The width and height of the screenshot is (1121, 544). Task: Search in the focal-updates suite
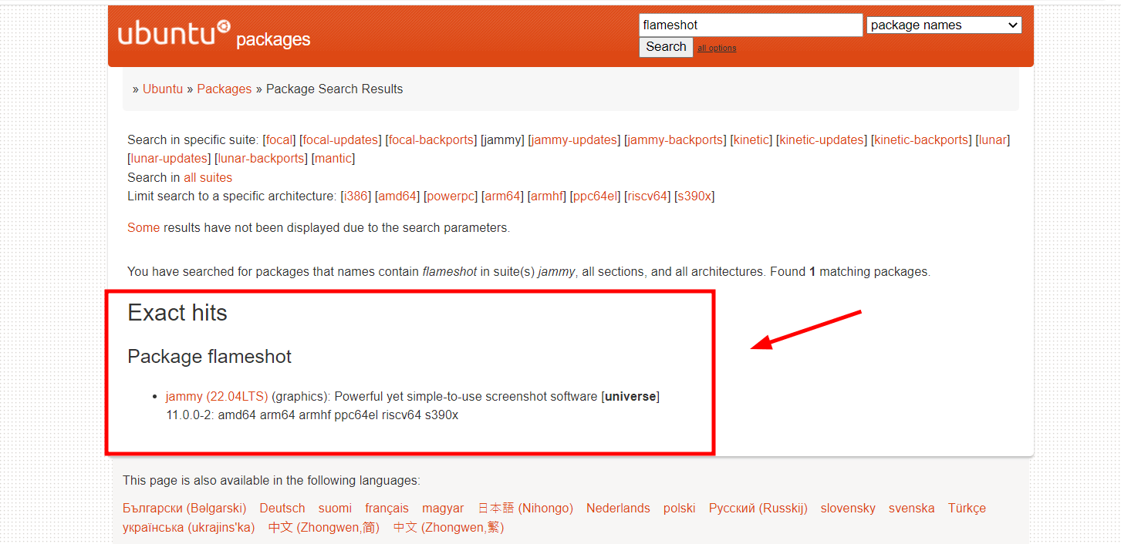[340, 139]
